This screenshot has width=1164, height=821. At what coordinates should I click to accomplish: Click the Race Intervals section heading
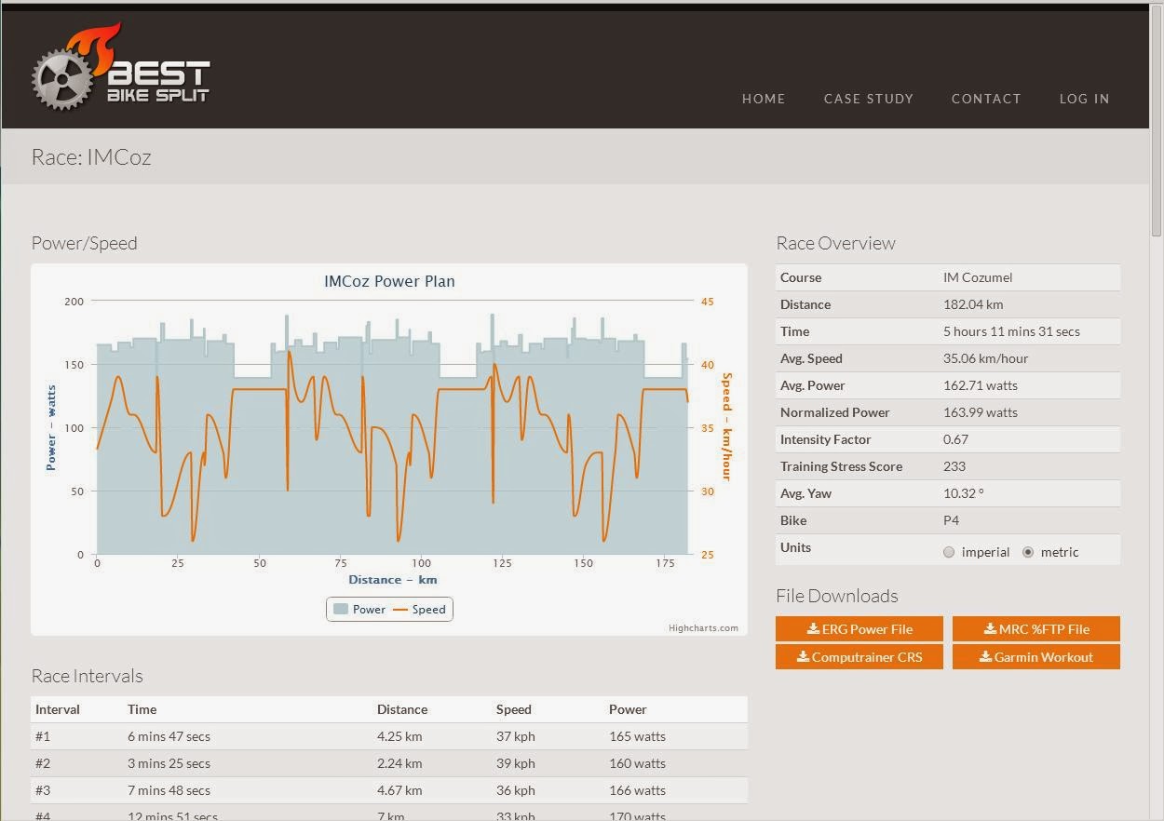tap(87, 676)
